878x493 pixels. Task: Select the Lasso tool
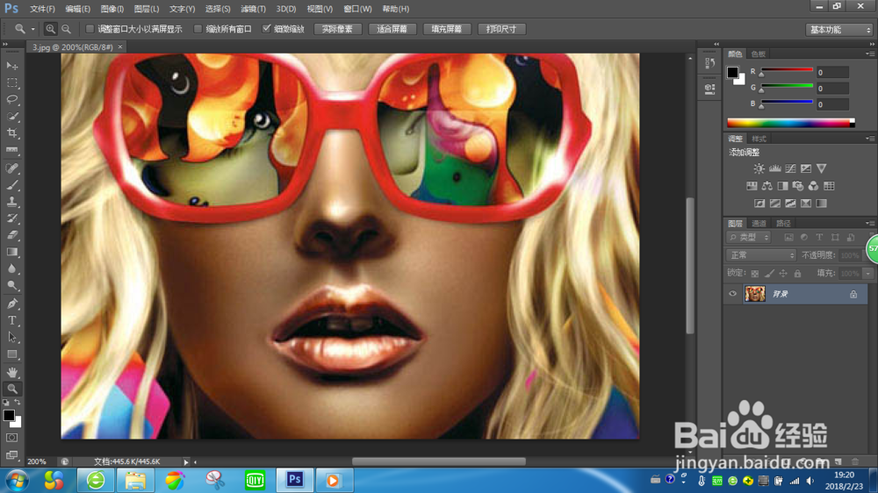click(x=11, y=100)
